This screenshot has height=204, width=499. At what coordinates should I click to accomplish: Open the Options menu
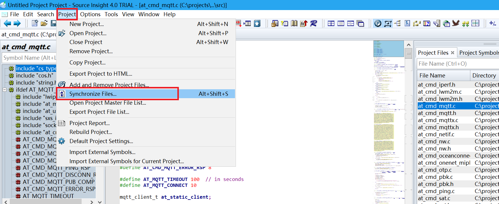coord(90,14)
